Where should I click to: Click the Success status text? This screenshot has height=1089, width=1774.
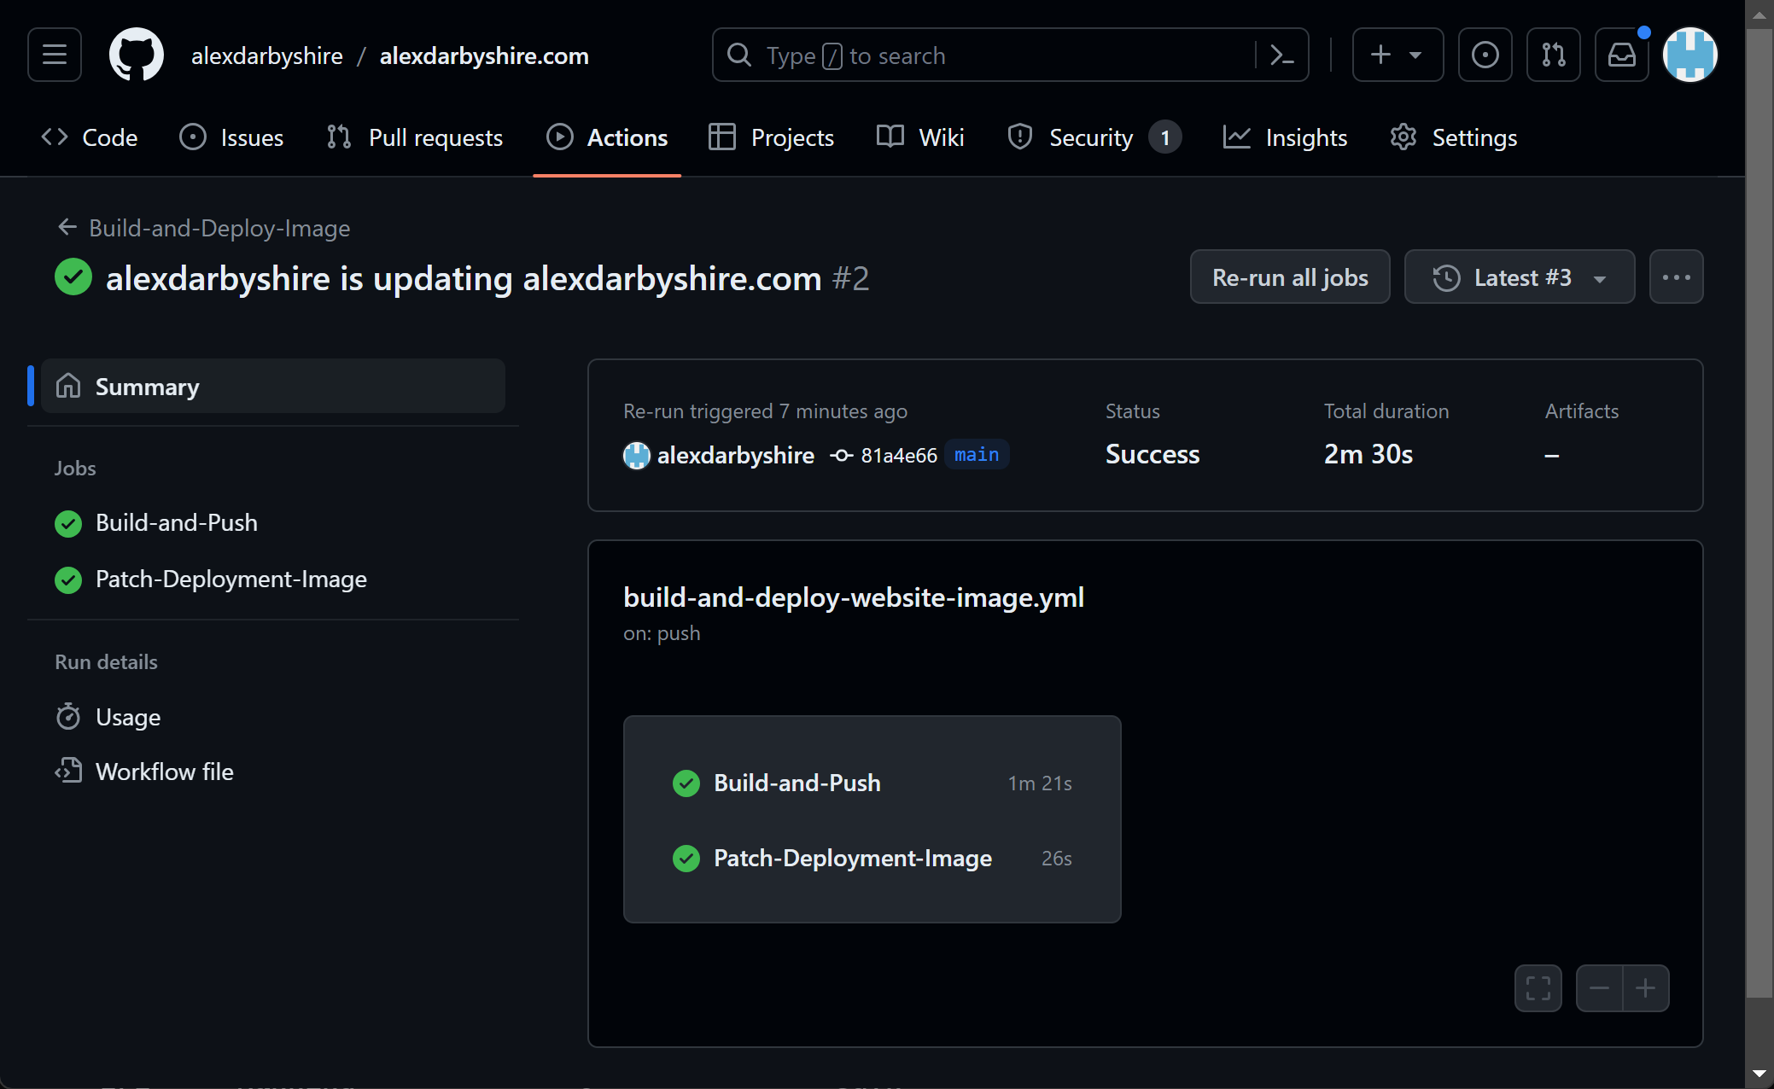click(x=1153, y=454)
